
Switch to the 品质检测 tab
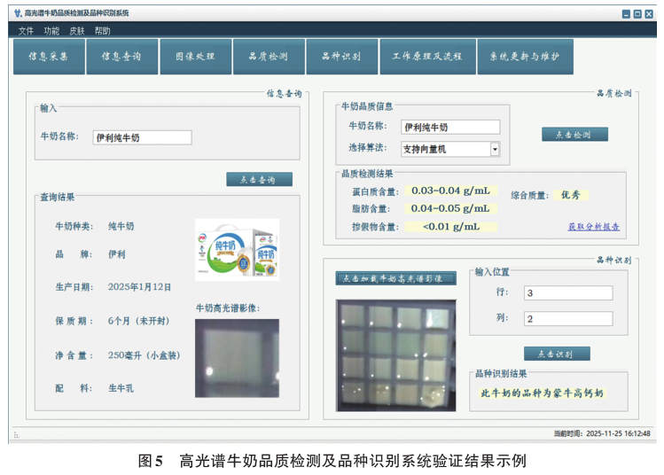269,57
